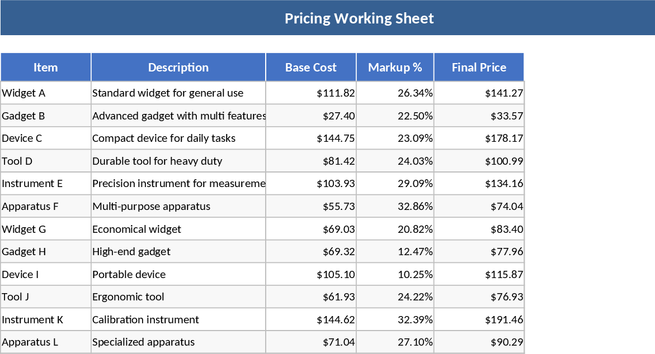Click Widget A final price $141.27
Viewport: 655px width, 354px height.
click(x=479, y=93)
